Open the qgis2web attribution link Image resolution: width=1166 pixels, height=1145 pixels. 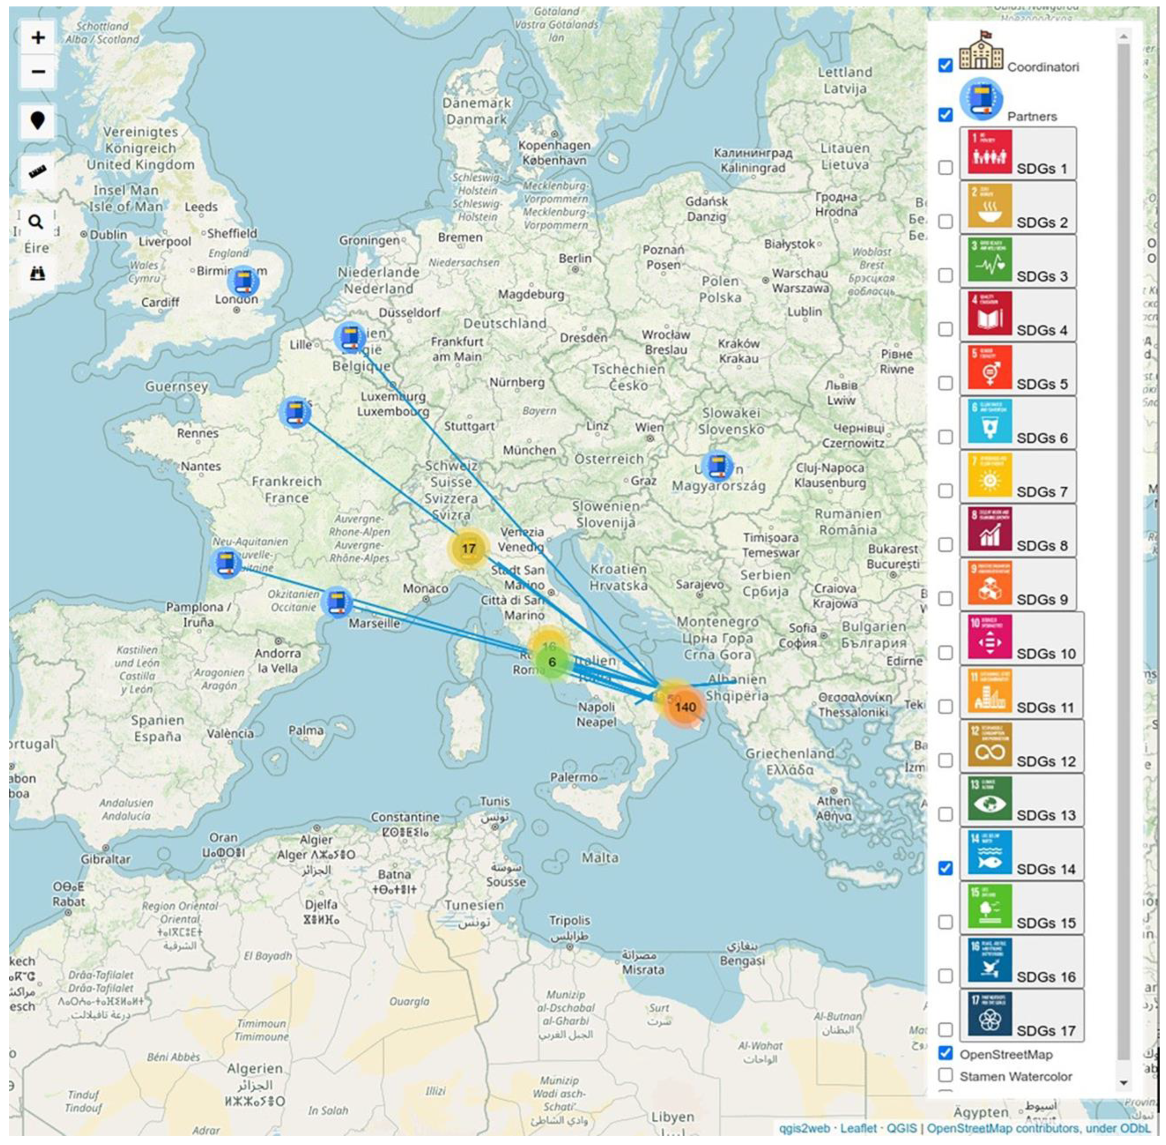(x=804, y=1128)
